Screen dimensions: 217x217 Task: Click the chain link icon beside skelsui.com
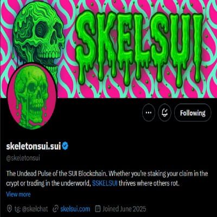click(55, 209)
